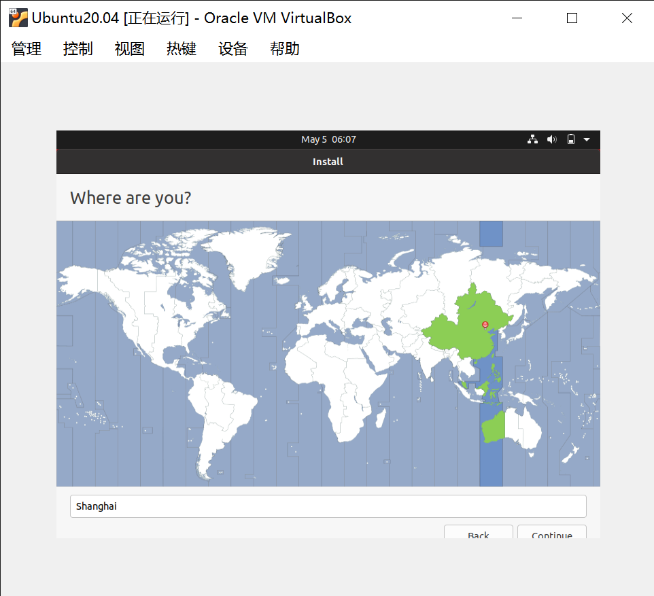Open the 热键 menu
Screen dimensions: 654x596
tap(182, 49)
